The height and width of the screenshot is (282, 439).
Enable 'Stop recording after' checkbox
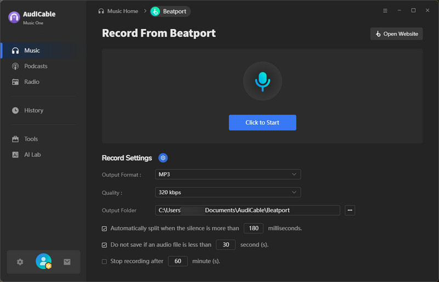[x=105, y=261]
